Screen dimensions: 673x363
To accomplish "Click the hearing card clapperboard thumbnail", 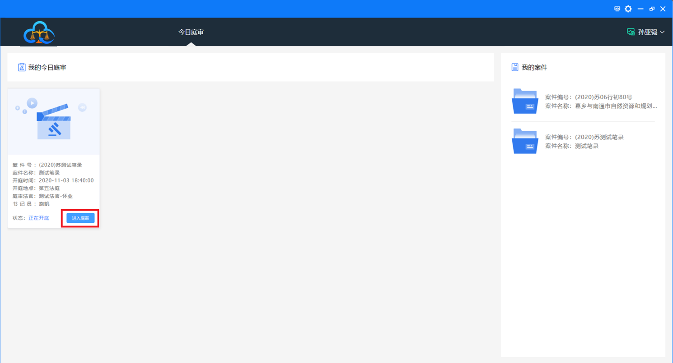I will pyautogui.click(x=53, y=122).
